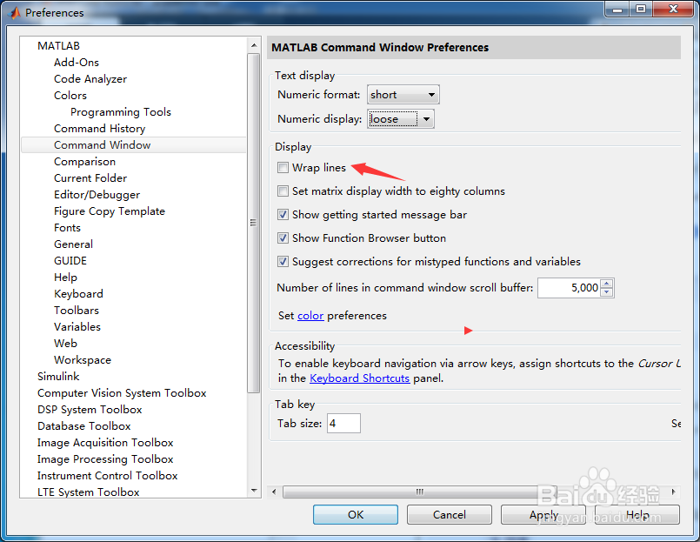
Task: Maximize the Preferences window
Action: pyautogui.click(x=641, y=9)
